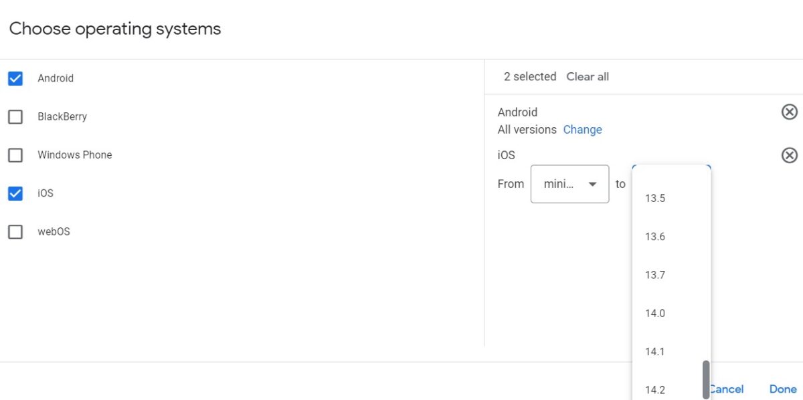Select version 13.5 from the list
This screenshot has width=803, height=400.
[655, 198]
